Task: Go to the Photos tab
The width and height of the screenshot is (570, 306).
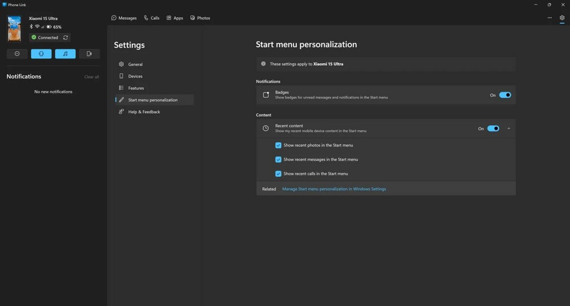Action: (x=200, y=18)
